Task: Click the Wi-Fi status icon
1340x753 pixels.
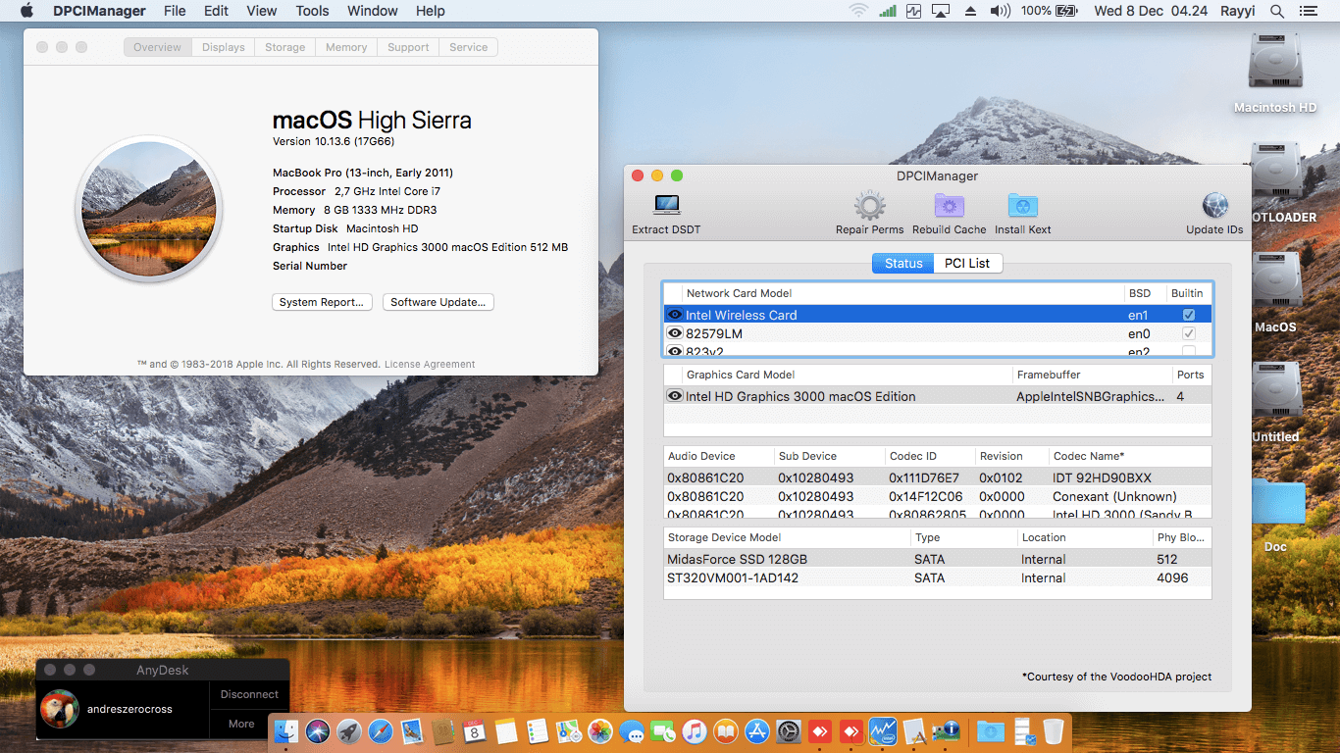Action: [859, 11]
